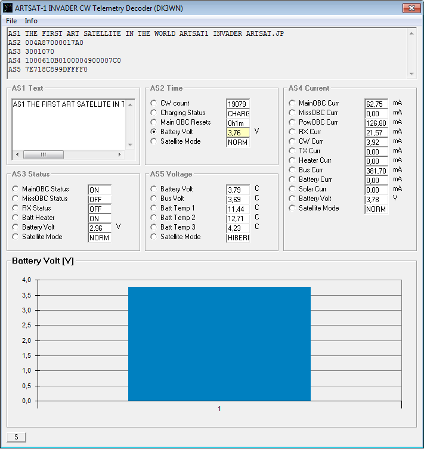Open the File menu

click(11, 21)
